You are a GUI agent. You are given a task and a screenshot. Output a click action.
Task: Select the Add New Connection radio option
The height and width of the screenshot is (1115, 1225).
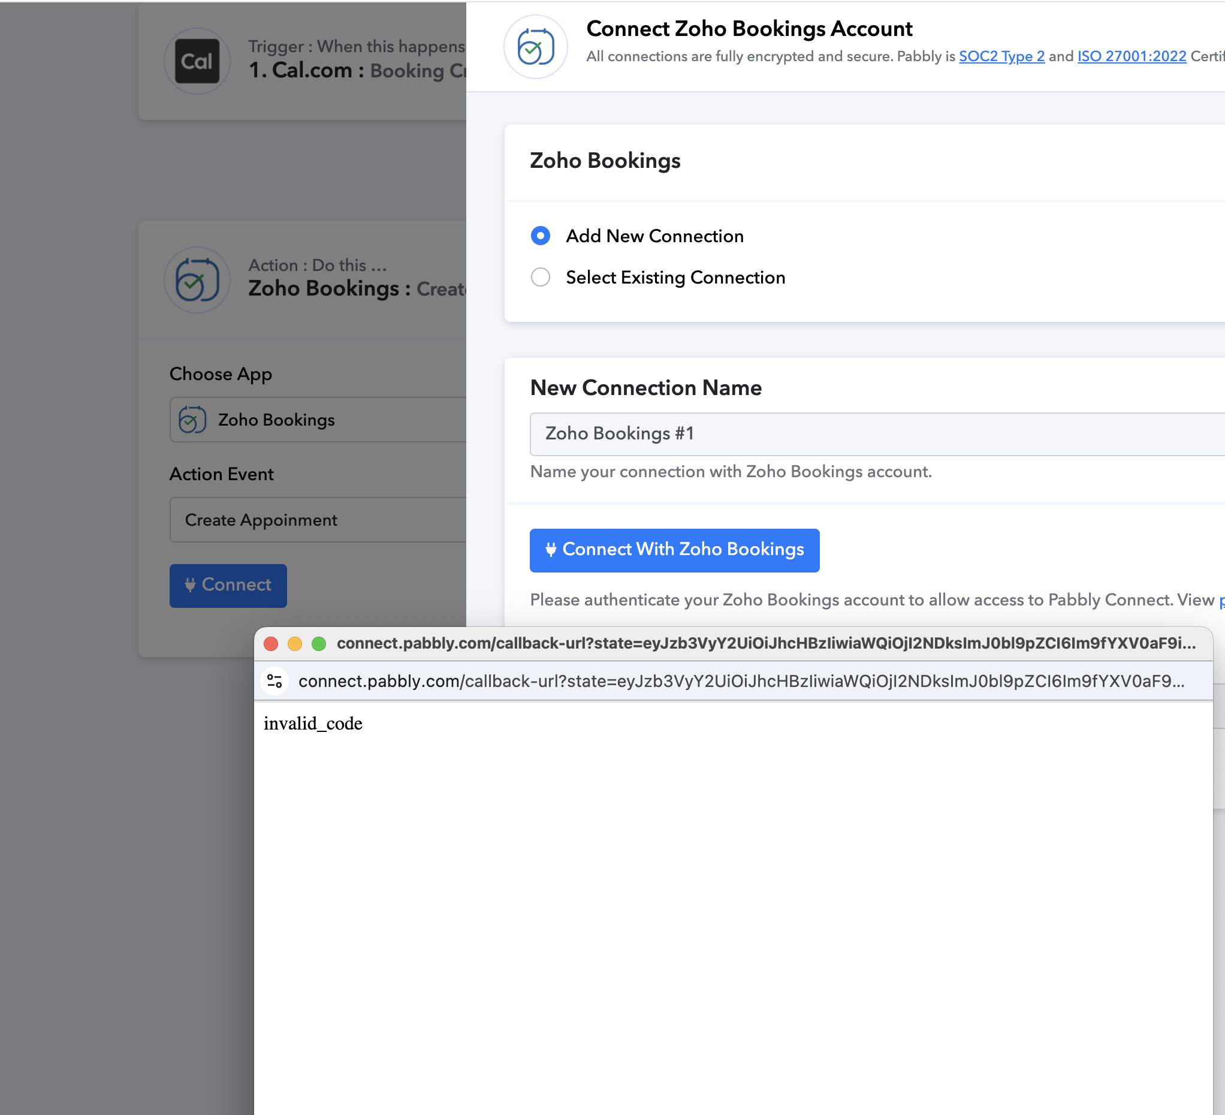[540, 236]
